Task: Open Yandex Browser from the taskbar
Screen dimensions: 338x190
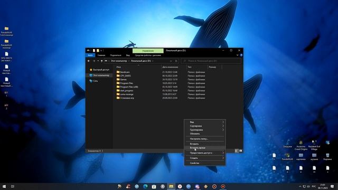Action: (180, 186)
